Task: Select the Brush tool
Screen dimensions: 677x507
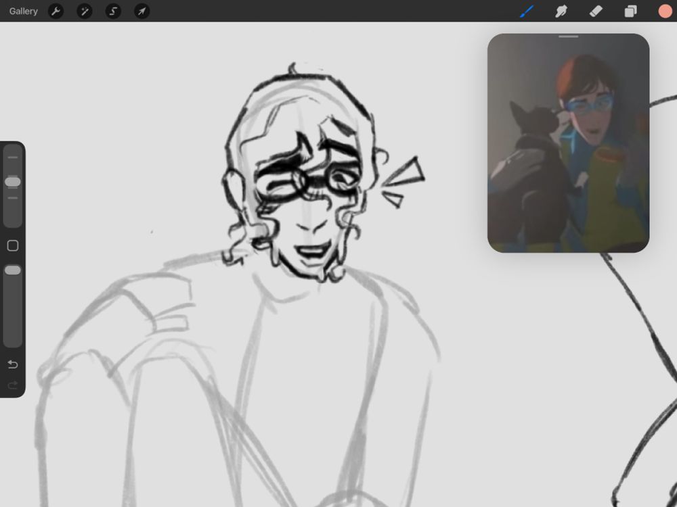Action: tap(527, 11)
